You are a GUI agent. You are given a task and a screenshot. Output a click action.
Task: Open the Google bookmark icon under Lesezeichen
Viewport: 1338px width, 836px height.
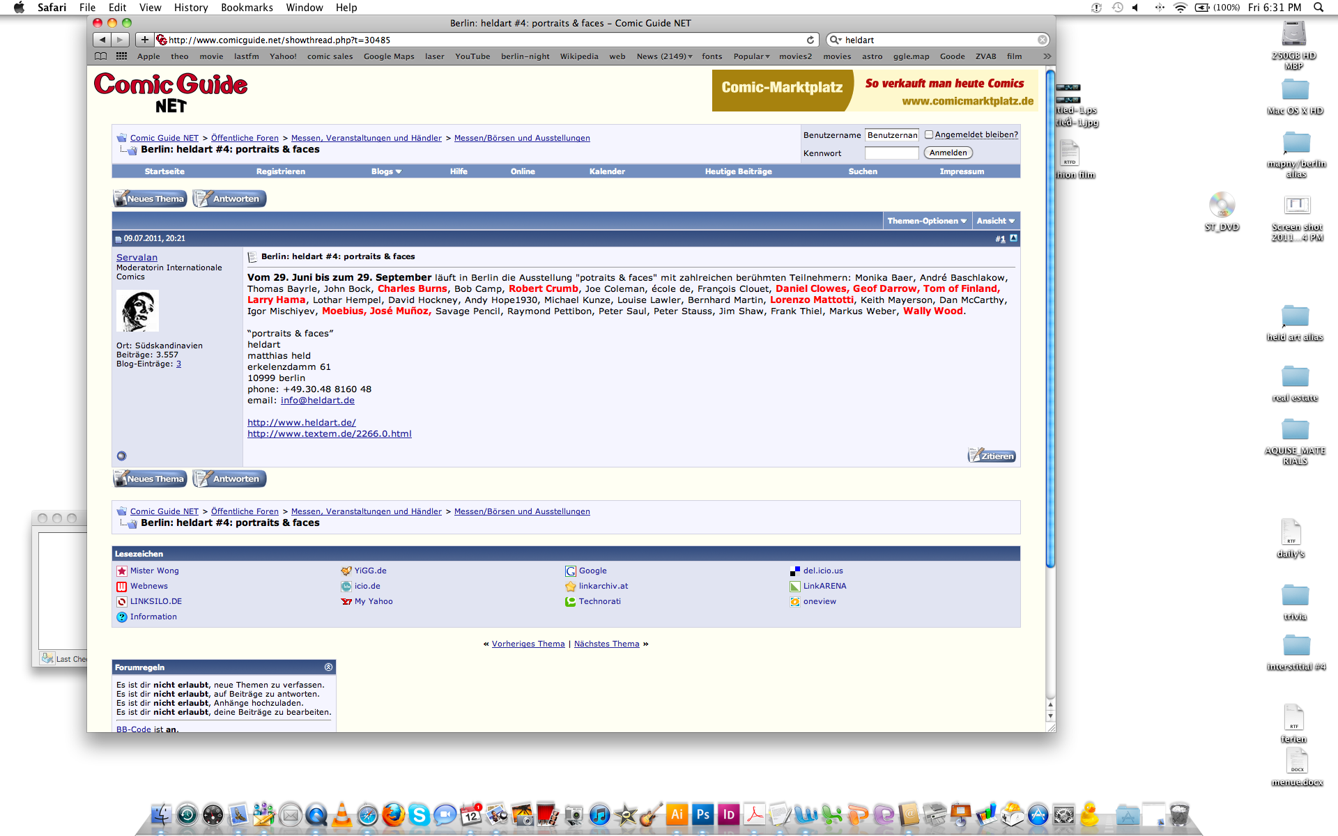tap(571, 571)
